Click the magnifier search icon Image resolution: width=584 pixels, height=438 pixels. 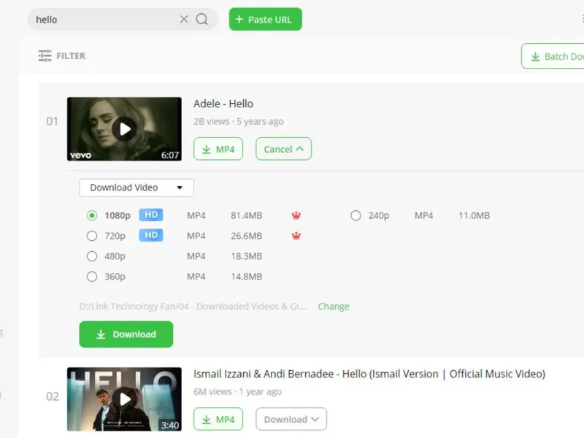pyautogui.click(x=202, y=20)
